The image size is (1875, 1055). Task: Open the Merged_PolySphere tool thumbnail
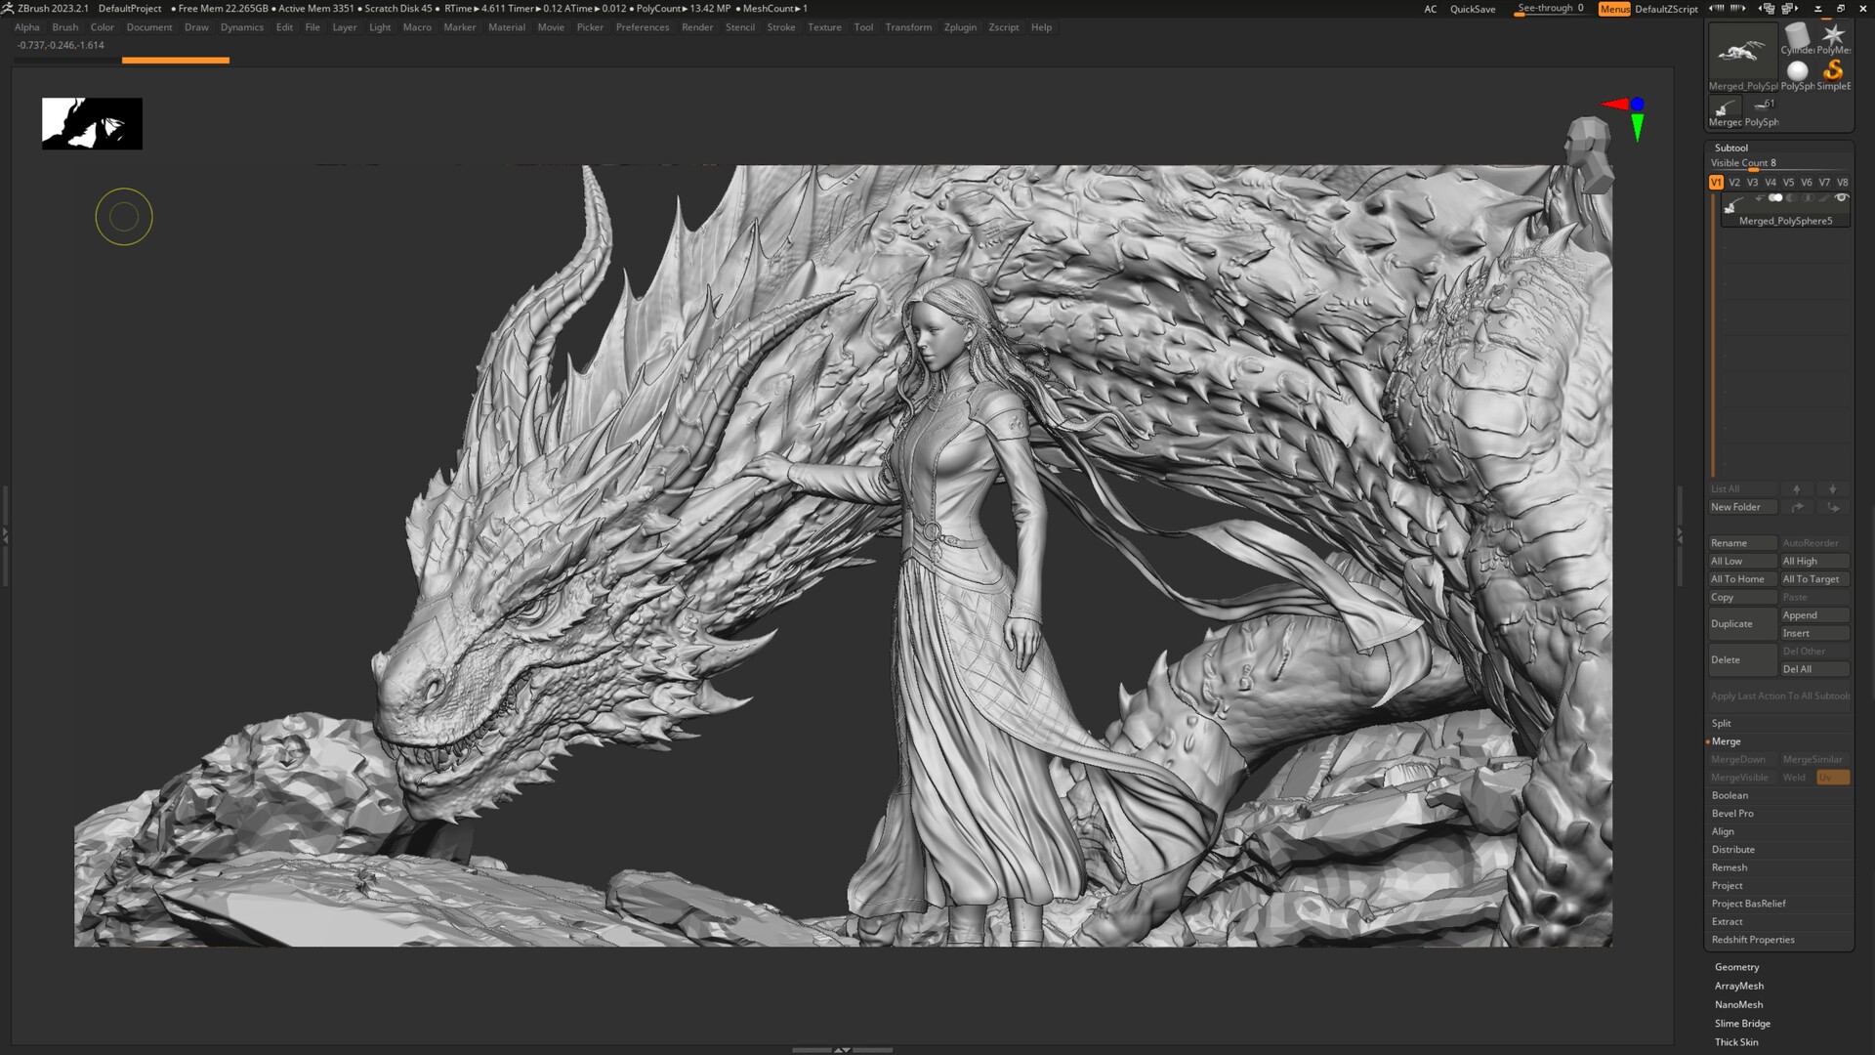click(x=1742, y=51)
